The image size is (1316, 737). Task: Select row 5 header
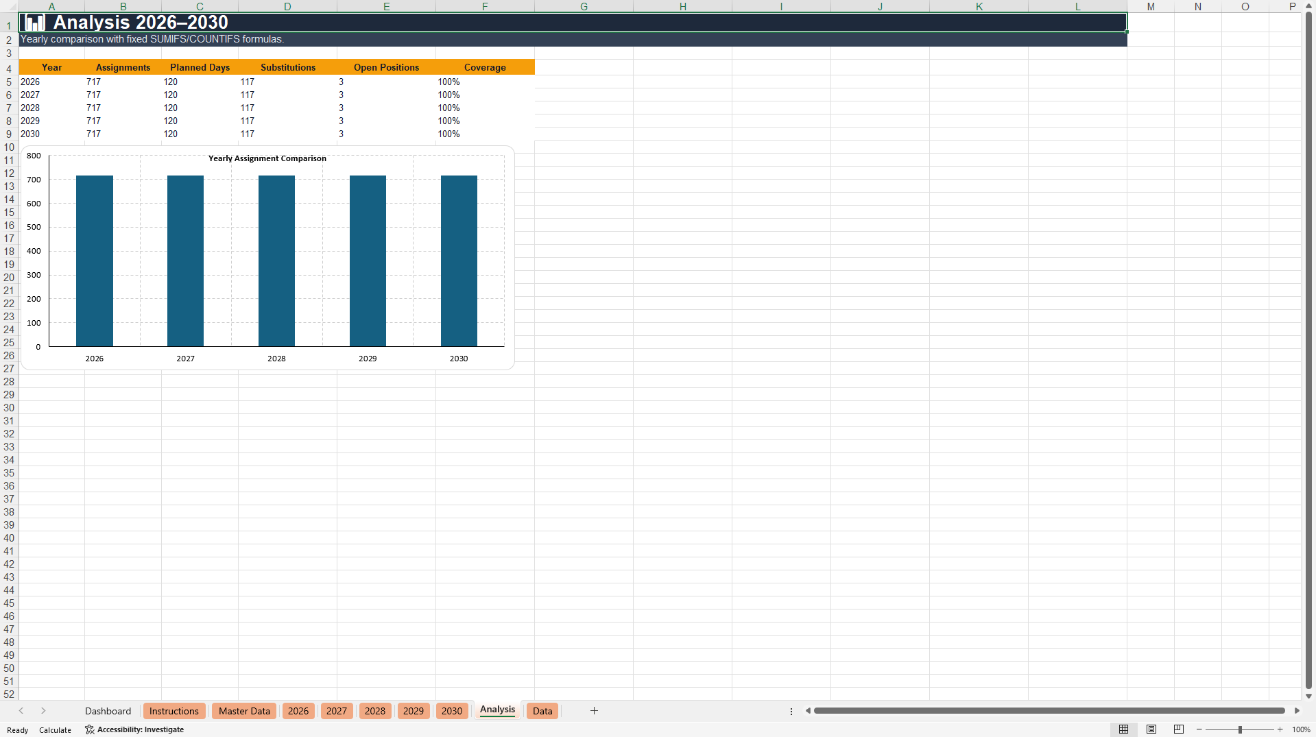click(9, 82)
